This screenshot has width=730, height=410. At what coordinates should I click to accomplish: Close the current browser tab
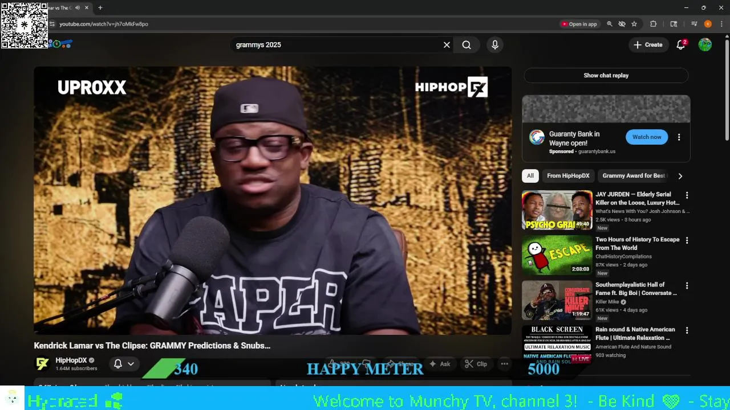(87, 8)
